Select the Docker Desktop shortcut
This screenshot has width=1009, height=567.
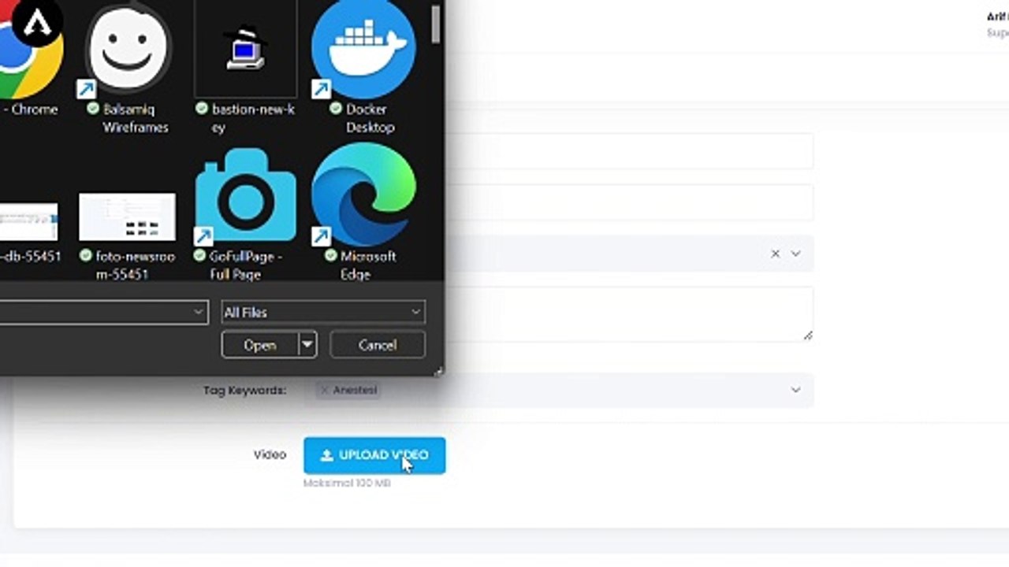(x=363, y=67)
